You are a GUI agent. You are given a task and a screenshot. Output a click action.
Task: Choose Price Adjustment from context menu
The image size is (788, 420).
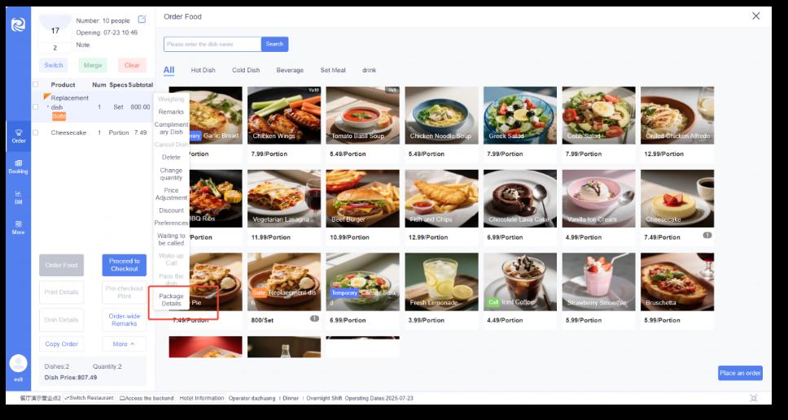(x=171, y=194)
